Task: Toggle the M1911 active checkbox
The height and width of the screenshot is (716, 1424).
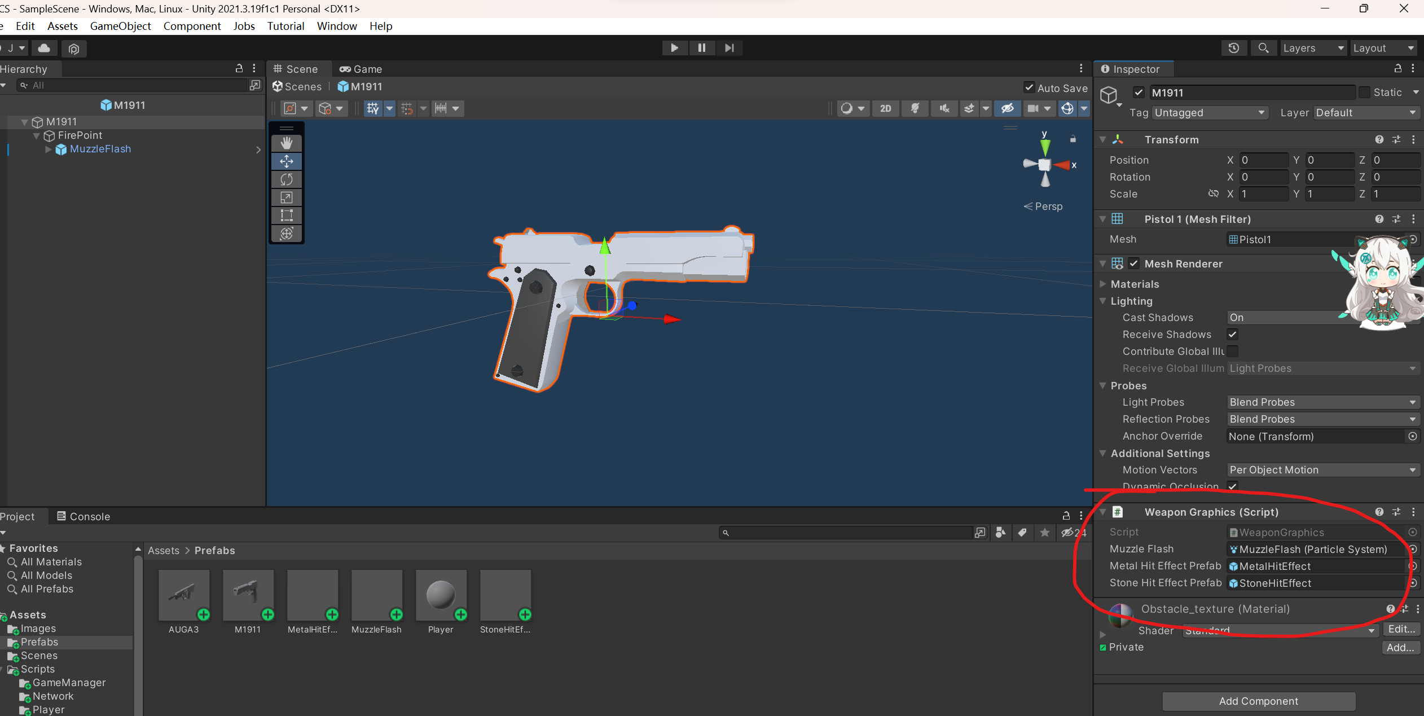Action: (1139, 93)
